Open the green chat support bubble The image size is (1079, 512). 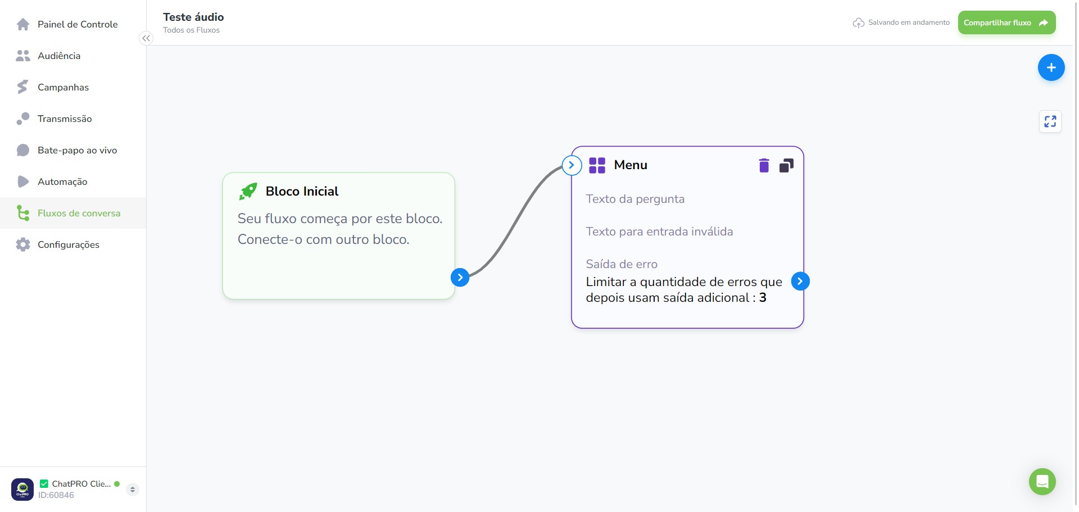pos(1042,482)
